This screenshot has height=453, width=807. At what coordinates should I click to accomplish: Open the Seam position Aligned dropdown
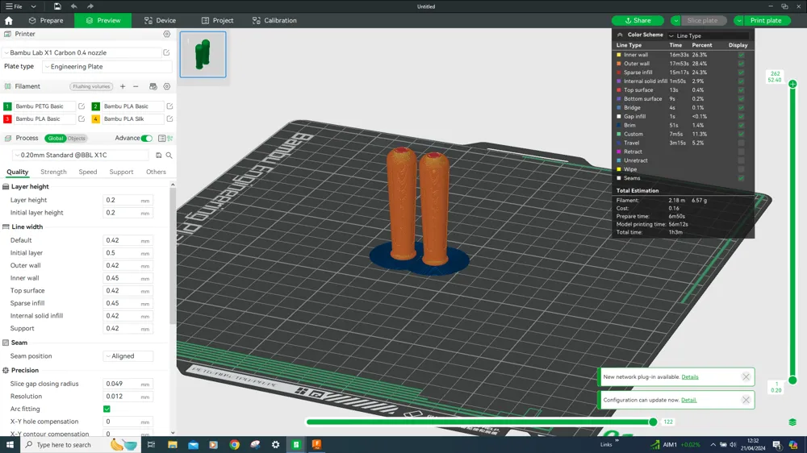[x=128, y=356]
